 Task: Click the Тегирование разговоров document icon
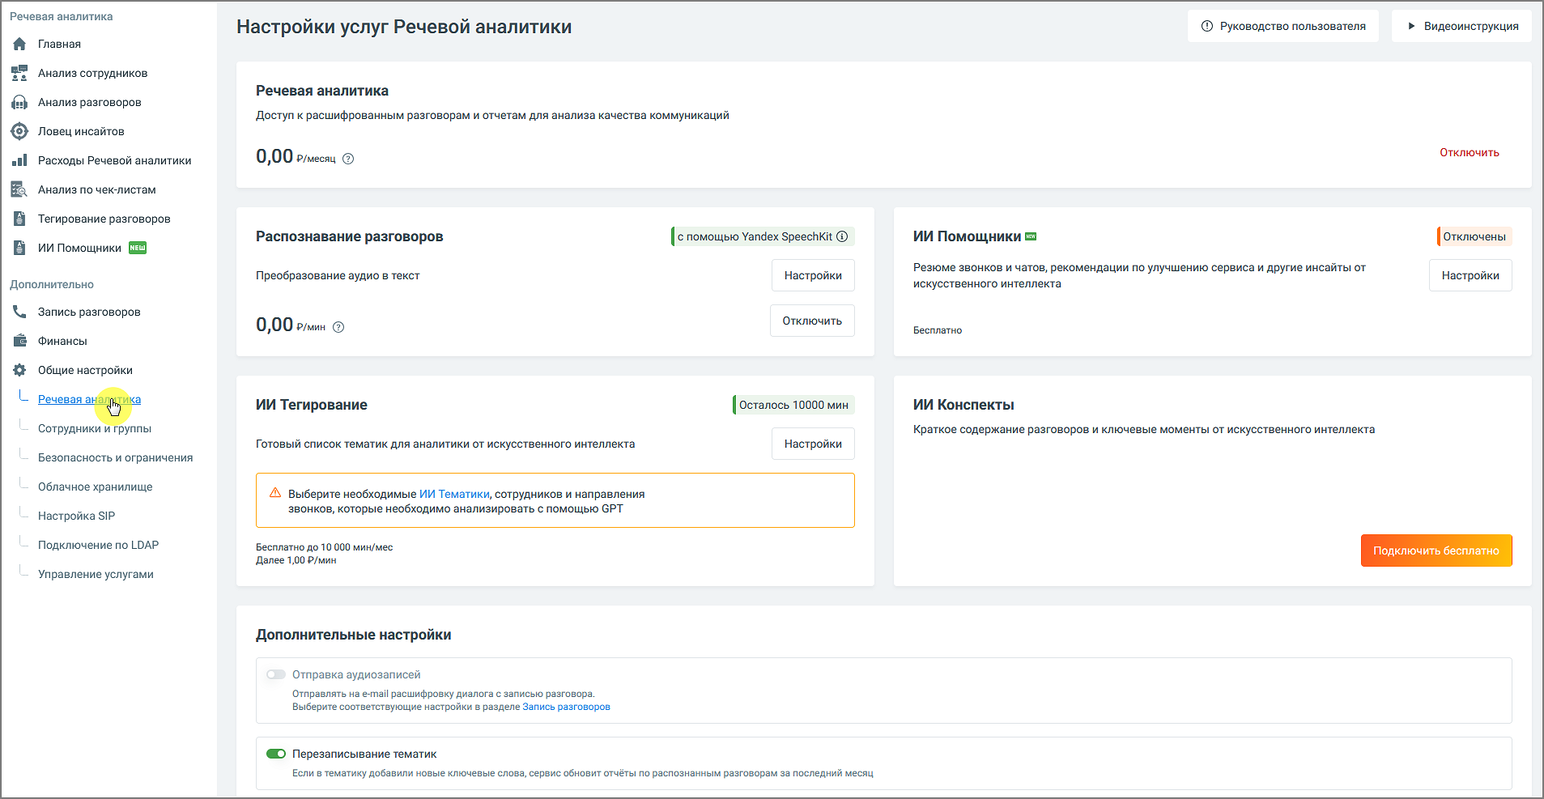click(19, 219)
